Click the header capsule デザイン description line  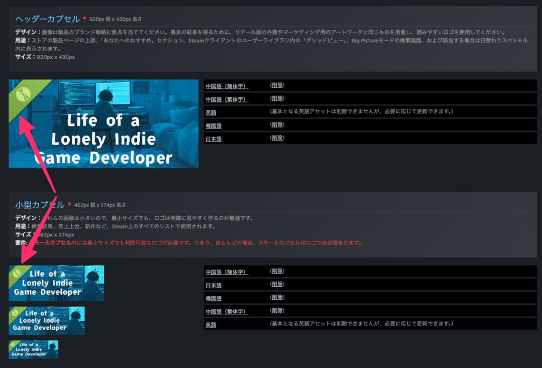tap(261, 32)
